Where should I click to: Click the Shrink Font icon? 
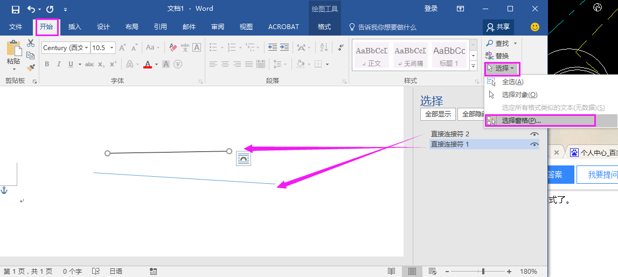click(134, 47)
